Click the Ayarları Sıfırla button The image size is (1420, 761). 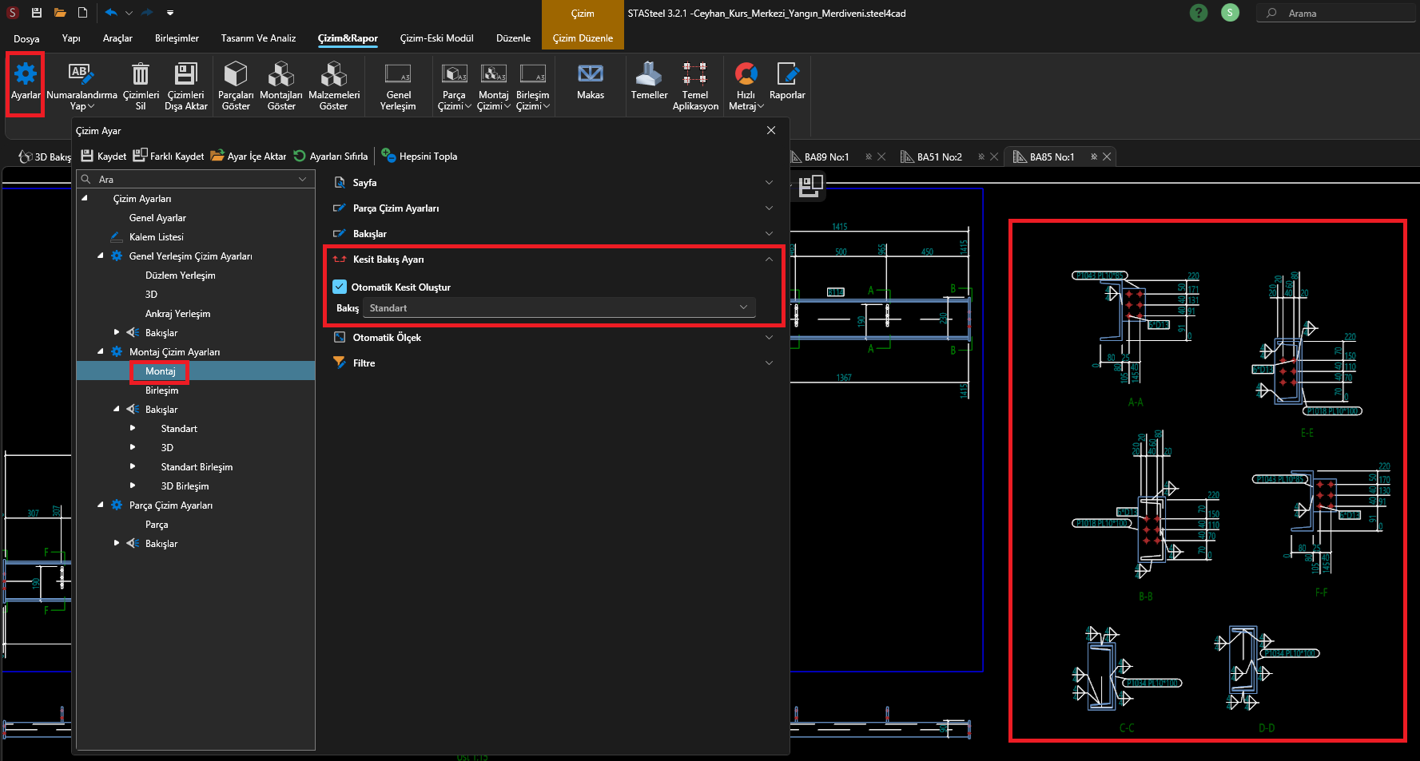tap(331, 157)
